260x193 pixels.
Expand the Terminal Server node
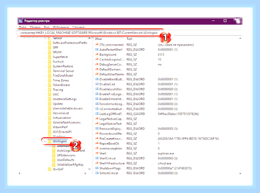[x=45, y=71]
